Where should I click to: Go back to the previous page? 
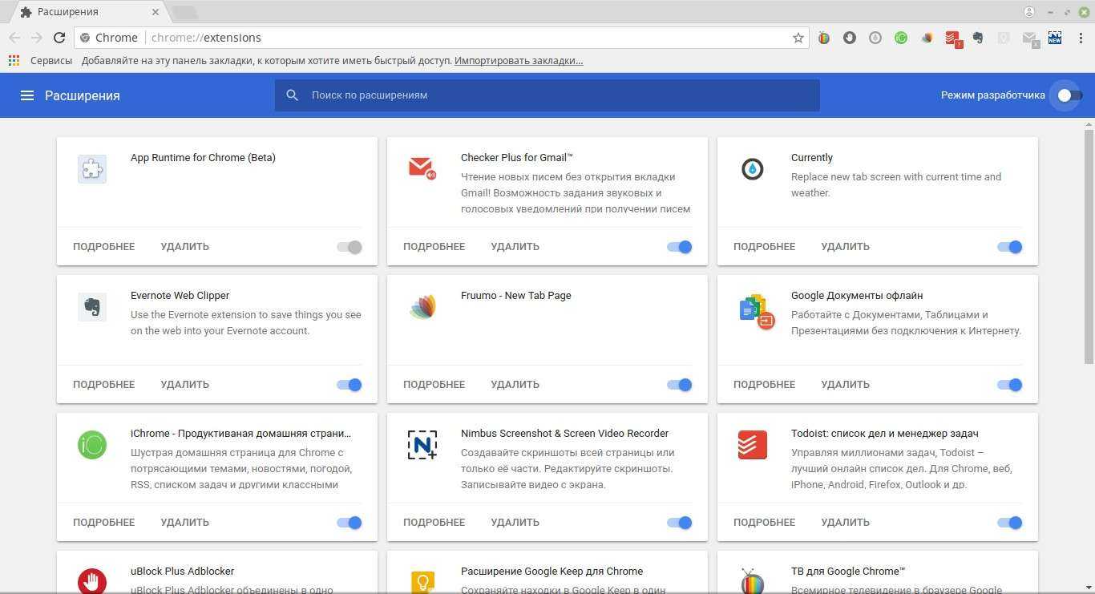[x=14, y=38]
